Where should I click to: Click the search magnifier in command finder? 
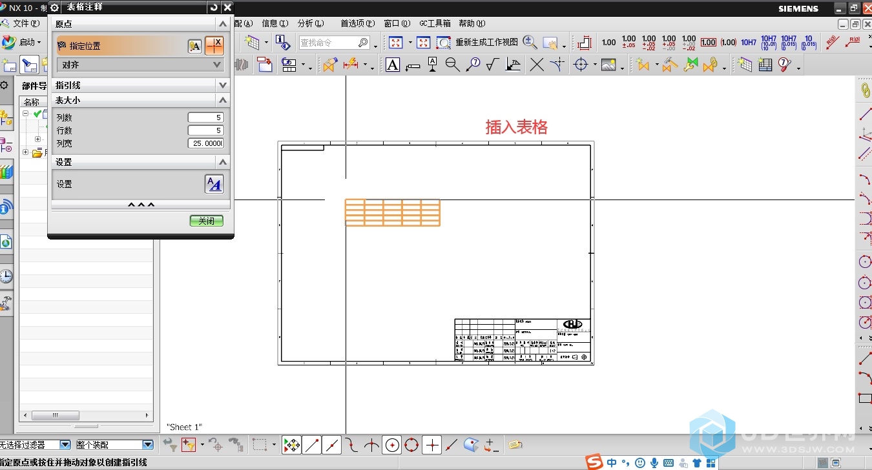point(363,43)
